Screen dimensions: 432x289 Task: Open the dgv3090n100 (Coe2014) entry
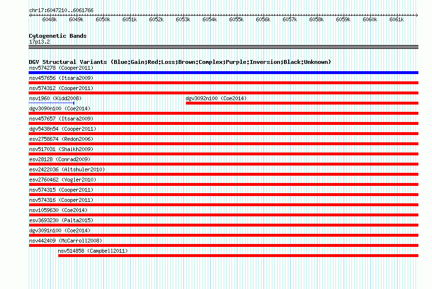click(x=60, y=108)
